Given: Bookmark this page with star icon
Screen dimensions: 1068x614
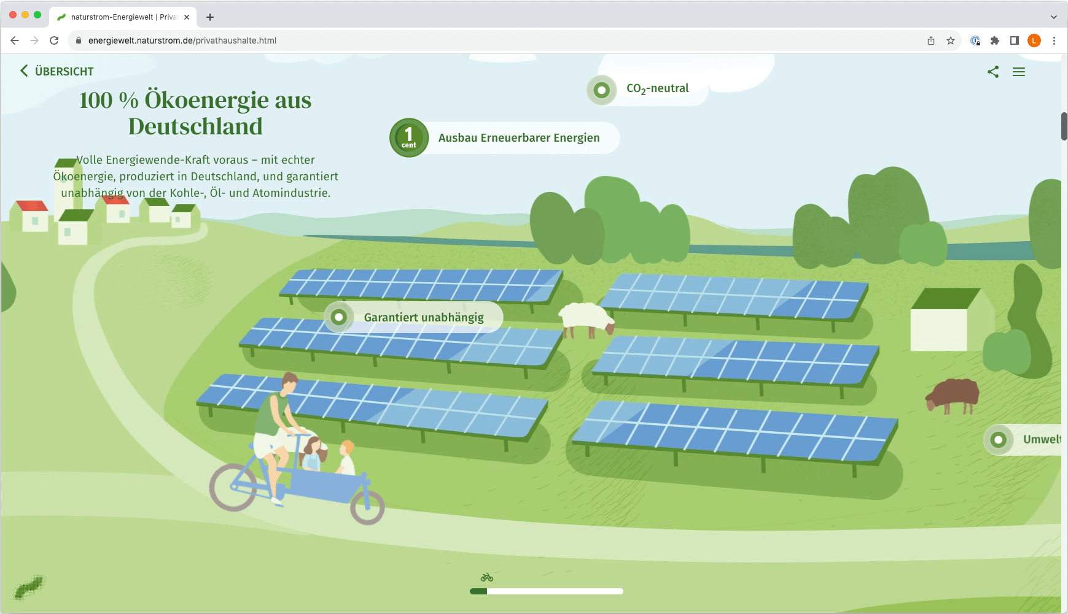Looking at the screenshot, I should tap(950, 40).
